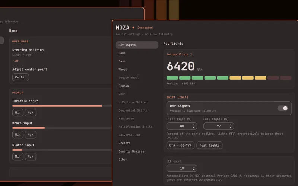Viewport: 298px width, 186px height.
Task: Open Universal Hub settings
Action: (130, 135)
